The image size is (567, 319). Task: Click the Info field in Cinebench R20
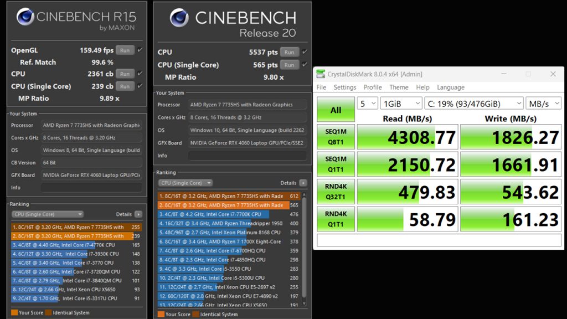[248, 156]
